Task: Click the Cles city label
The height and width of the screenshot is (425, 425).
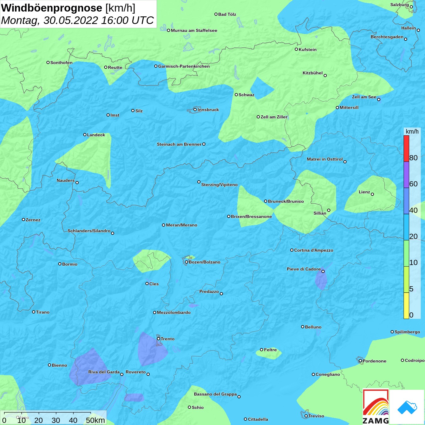Action: 154,284
